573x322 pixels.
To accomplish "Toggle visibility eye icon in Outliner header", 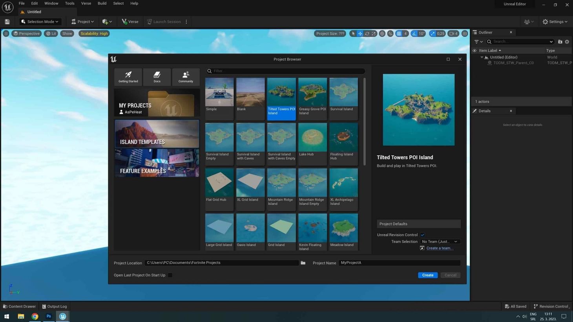I will click(474, 51).
